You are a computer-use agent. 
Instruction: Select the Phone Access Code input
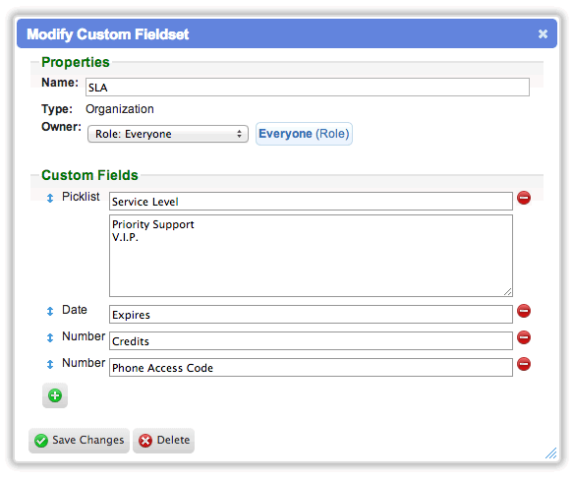coord(311,367)
